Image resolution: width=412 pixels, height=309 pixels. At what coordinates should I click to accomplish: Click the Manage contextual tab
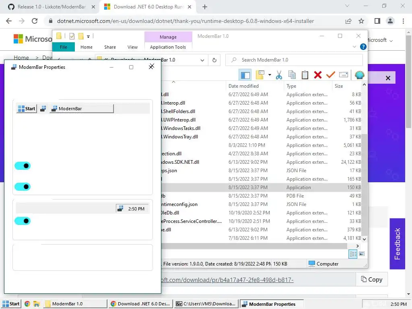pos(168,37)
